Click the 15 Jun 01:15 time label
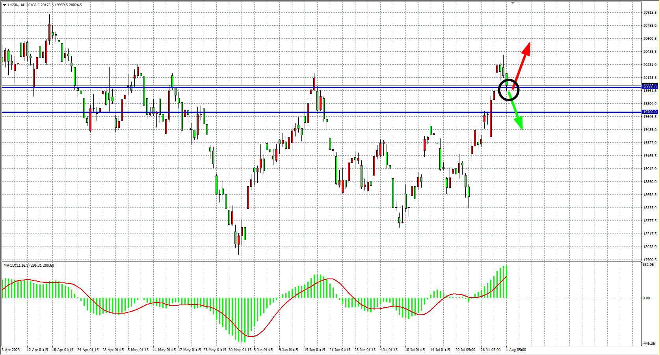This screenshot has width=660, height=355. [314, 350]
